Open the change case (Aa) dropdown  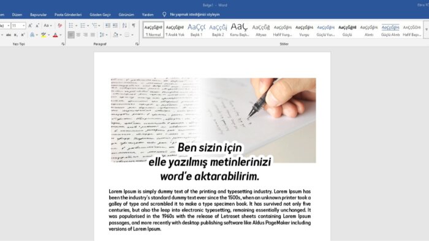[x=48, y=26]
